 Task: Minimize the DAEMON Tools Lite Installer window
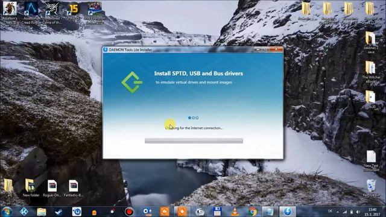coord(258,49)
